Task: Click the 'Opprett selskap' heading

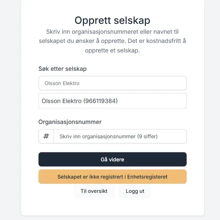Action: point(112,20)
